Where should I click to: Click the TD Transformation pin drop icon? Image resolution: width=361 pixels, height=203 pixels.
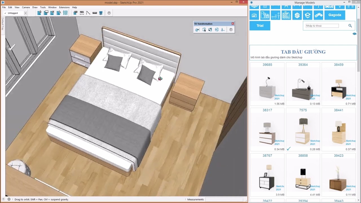(x=223, y=30)
